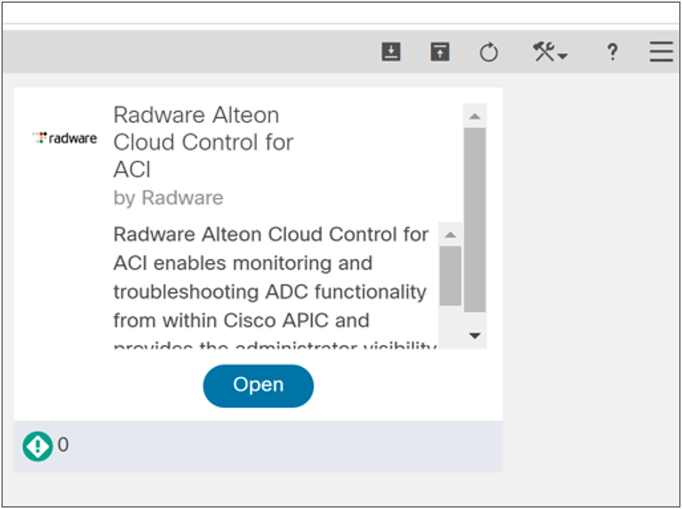Click outer scrollbar down arrow on card
This screenshot has height=509, width=682.
pyautogui.click(x=474, y=335)
